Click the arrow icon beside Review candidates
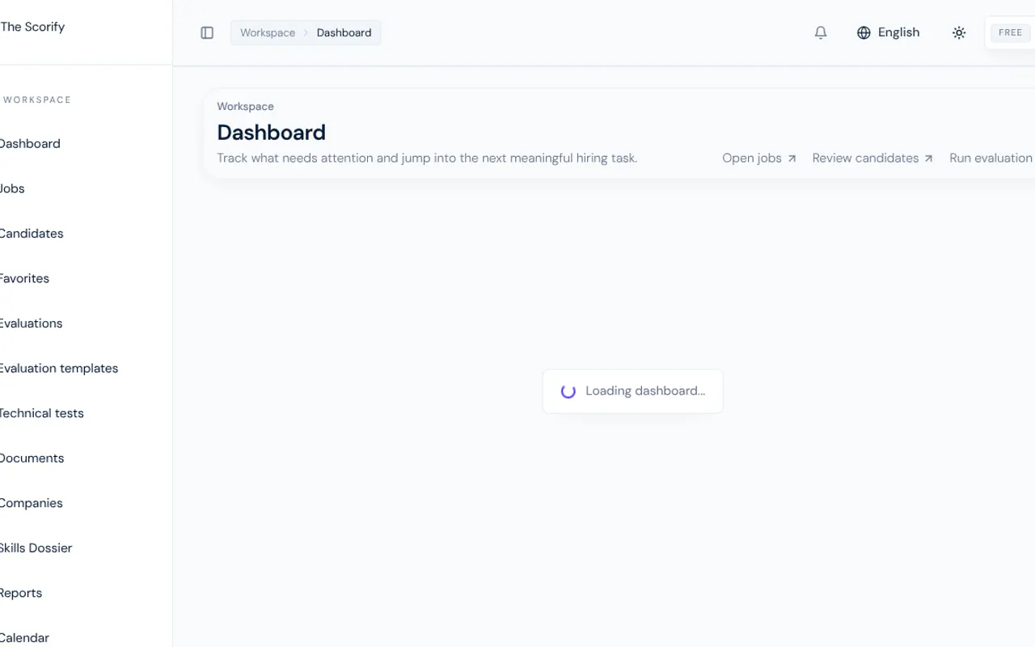The image size is (1035, 647). 928,159
